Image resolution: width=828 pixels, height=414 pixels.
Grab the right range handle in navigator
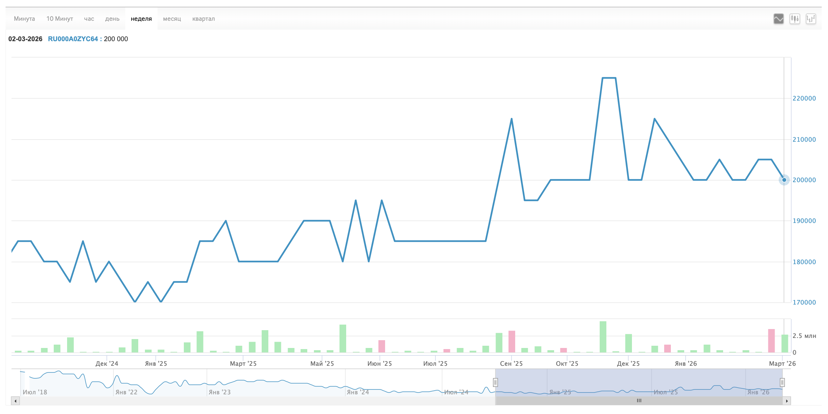pos(782,382)
